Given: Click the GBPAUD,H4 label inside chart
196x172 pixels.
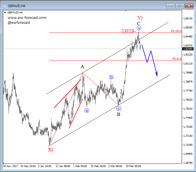Looking at the screenshot, I should (15, 13).
